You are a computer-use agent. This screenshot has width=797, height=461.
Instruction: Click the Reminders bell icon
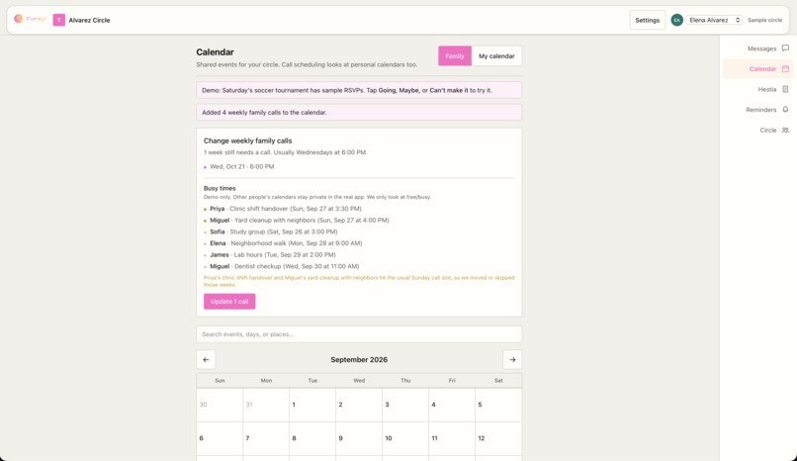785,109
